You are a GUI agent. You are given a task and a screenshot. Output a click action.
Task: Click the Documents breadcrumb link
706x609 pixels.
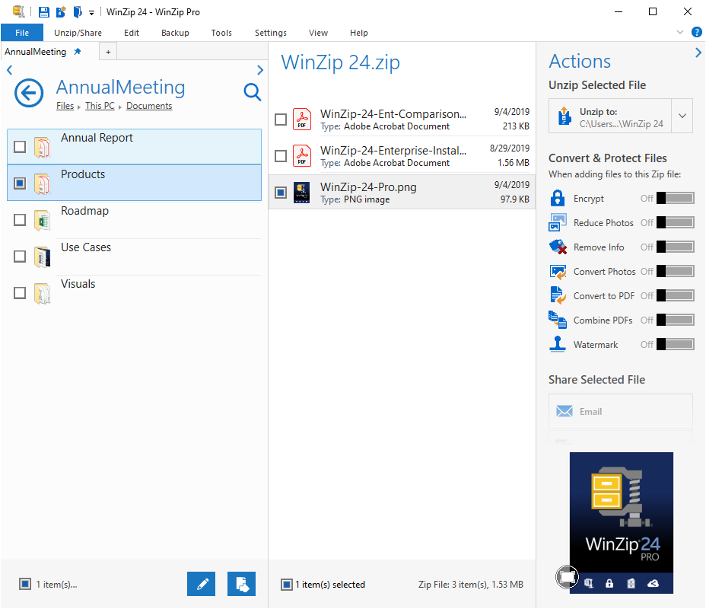click(149, 106)
